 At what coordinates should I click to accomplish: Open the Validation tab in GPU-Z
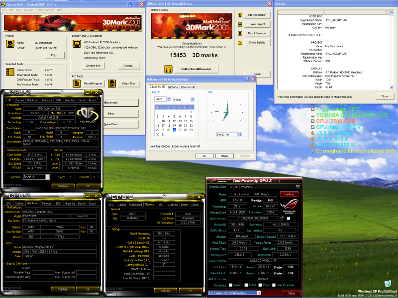pyautogui.click(x=247, y=187)
